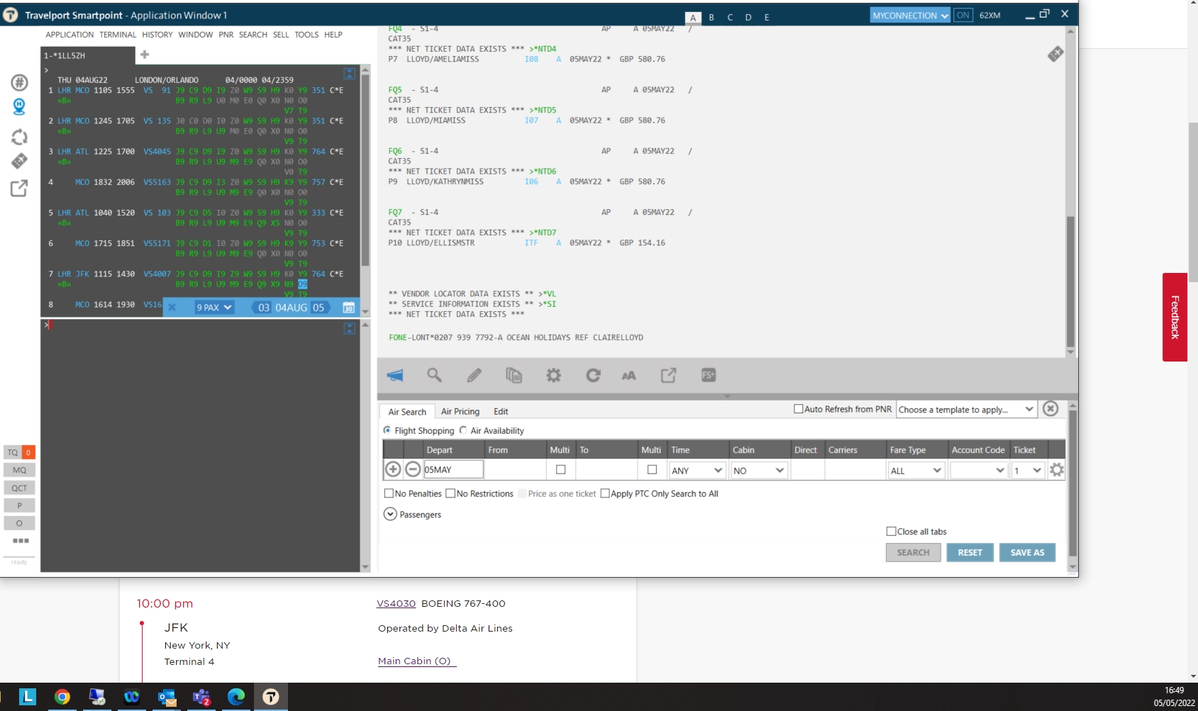Viewport: 1198px width, 711px height.
Task: Tick the Multi checkbox after From field
Action: click(560, 469)
